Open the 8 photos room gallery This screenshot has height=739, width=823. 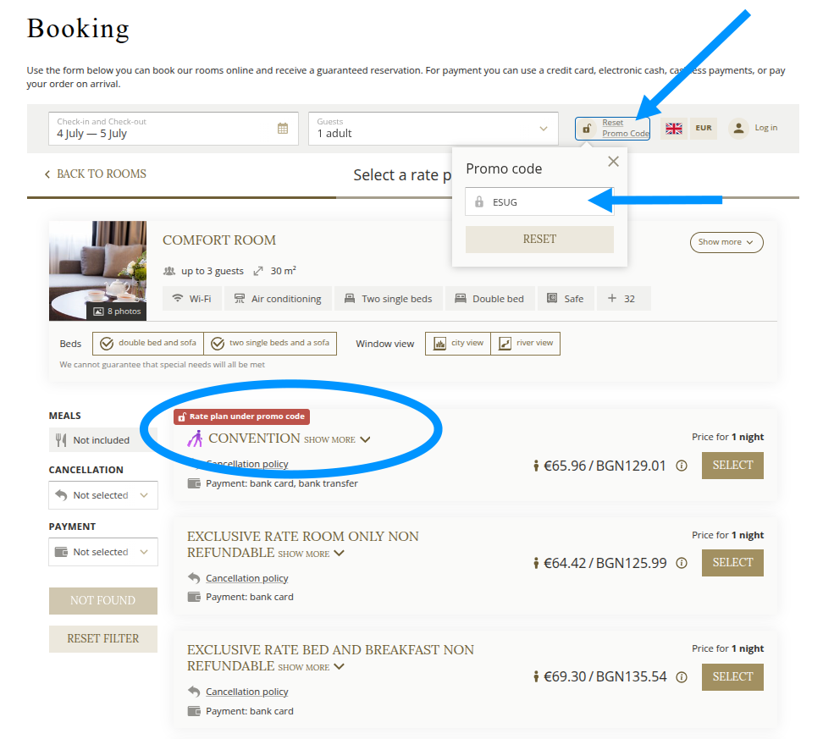point(118,311)
